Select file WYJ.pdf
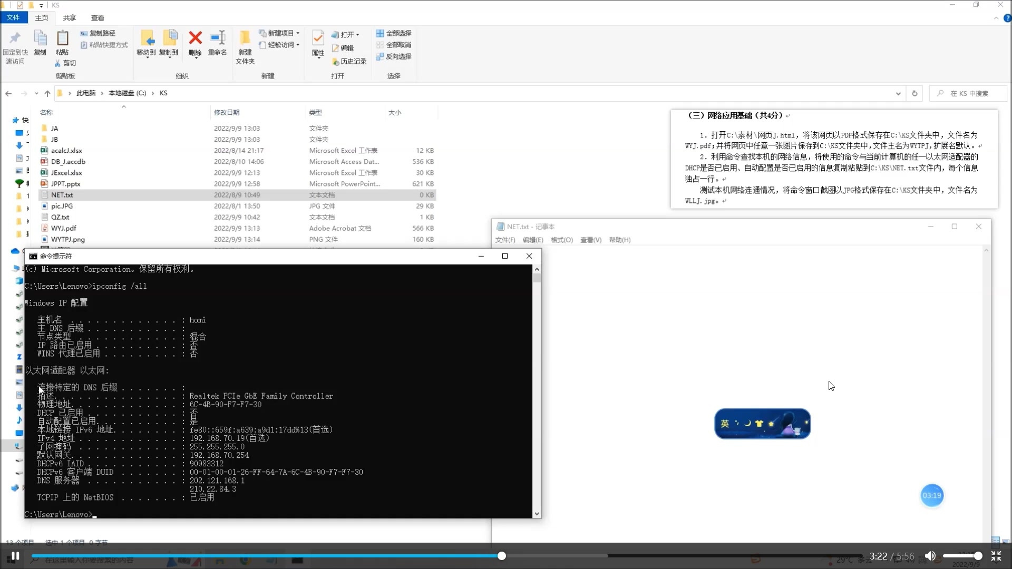Image resolution: width=1012 pixels, height=569 pixels. [x=237, y=228]
